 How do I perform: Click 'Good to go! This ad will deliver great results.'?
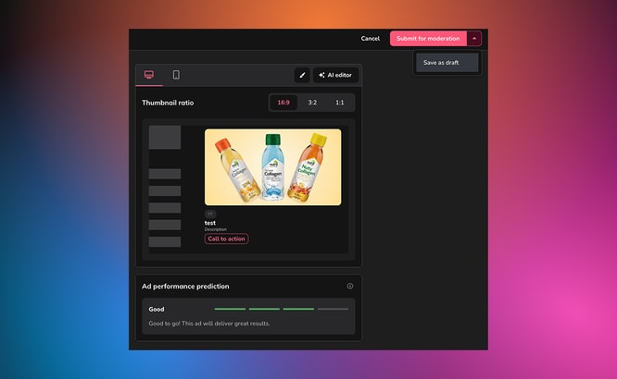click(x=209, y=324)
